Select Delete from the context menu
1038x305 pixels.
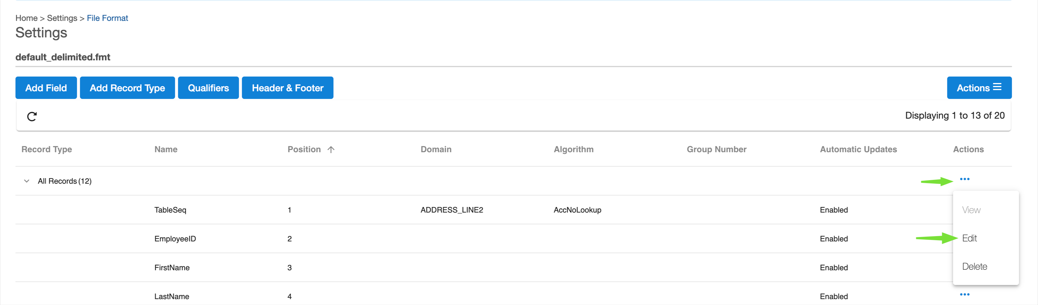tap(974, 266)
